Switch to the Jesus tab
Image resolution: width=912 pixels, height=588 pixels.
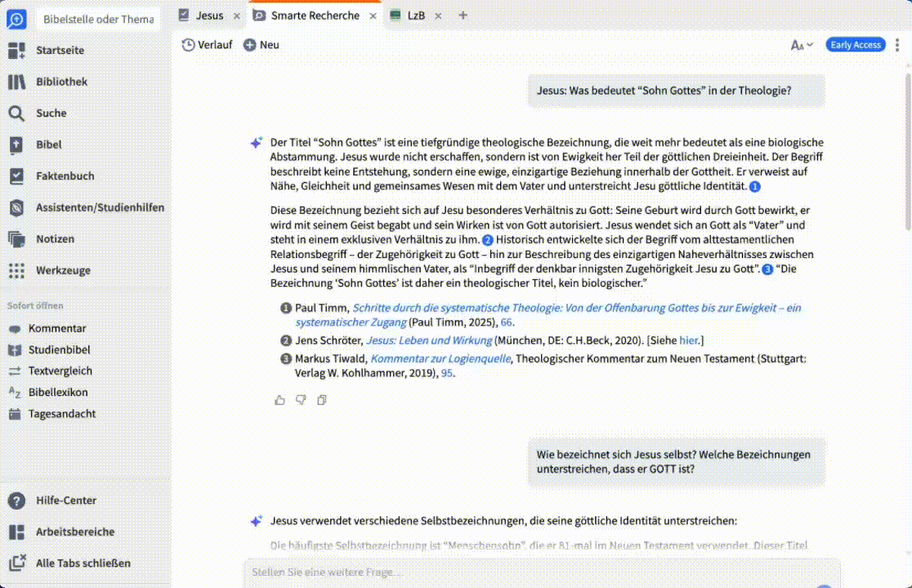tap(209, 16)
